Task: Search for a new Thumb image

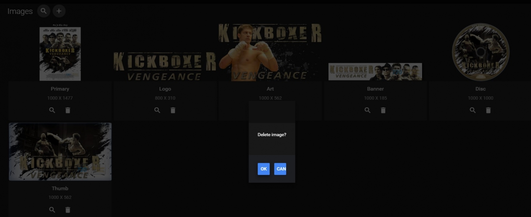Action: pos(52,210)
